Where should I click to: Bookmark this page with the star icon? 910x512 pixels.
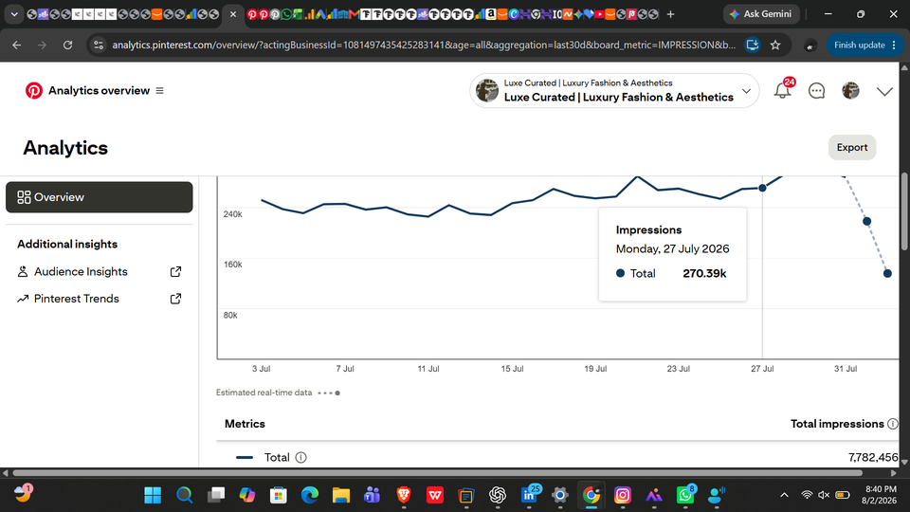[x=775, y=45]
